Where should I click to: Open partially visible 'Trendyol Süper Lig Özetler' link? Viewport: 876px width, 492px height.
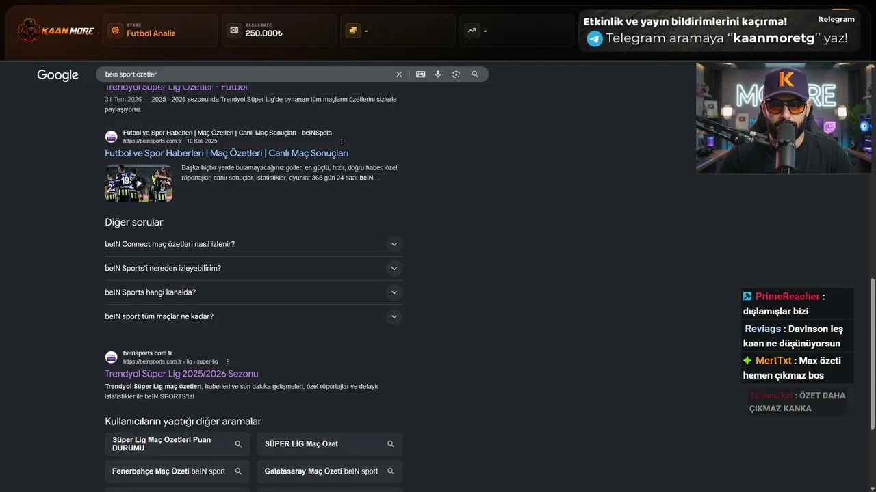176,87
